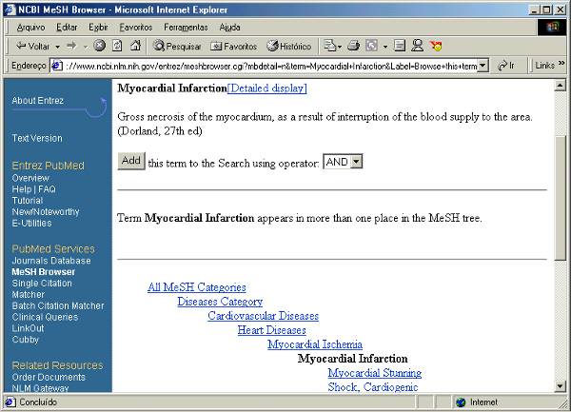571x412 pixels.
Task: Open the Arquivo menu
Action: click(x=30, y=28)
